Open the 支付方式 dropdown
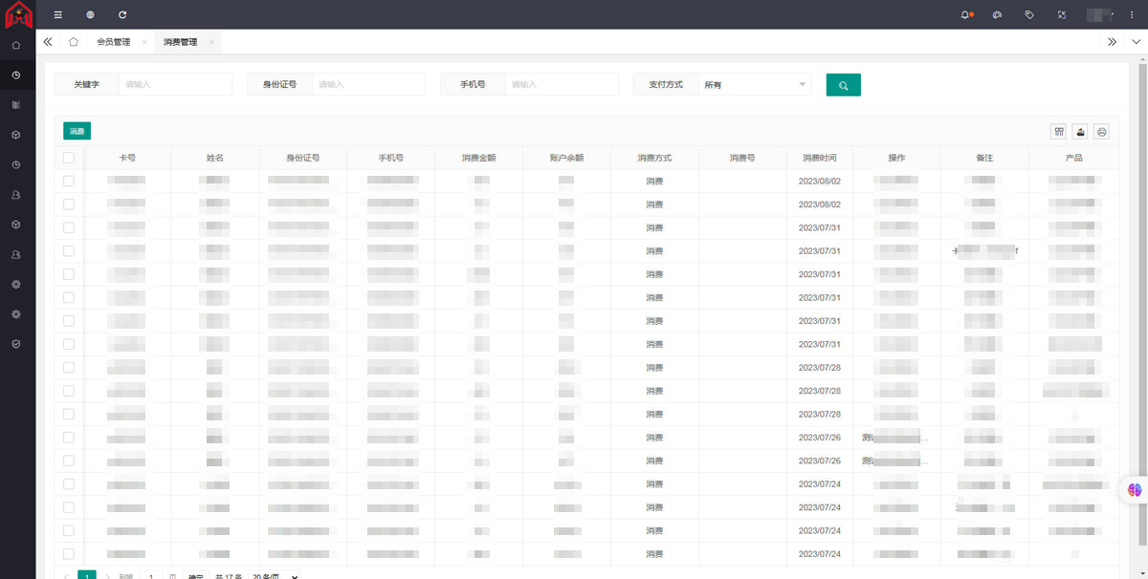This screenshot has width=1148, height=579. coord(755,85)
